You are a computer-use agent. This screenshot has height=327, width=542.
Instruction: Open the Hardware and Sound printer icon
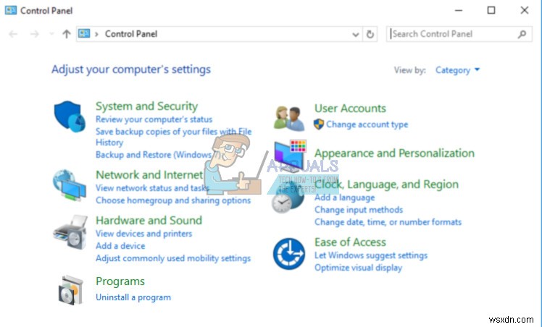click(70, 232)
